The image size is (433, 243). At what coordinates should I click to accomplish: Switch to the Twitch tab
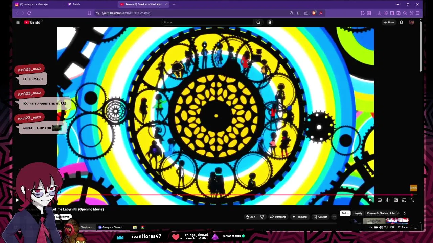[x=91, y=4]
